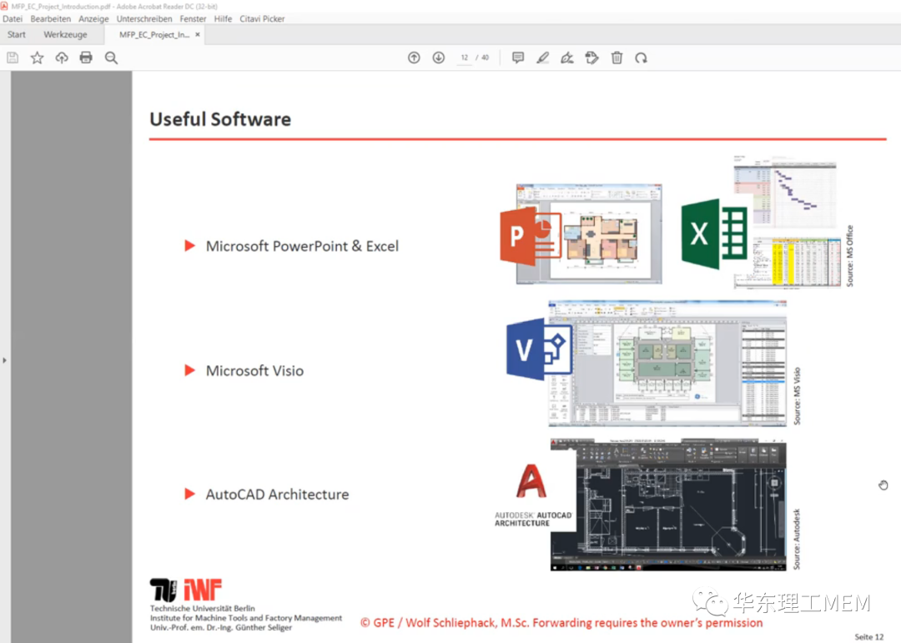Open the Hilfe menu

click(223, 18)
